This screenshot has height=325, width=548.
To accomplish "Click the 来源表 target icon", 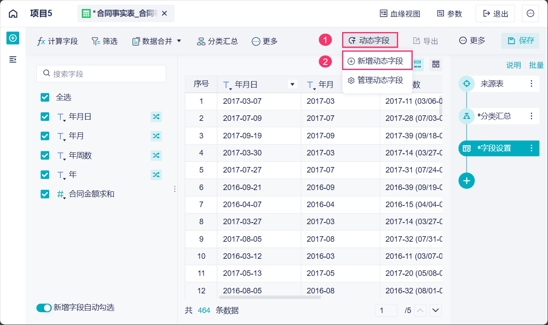I will [x=467, y=84].
